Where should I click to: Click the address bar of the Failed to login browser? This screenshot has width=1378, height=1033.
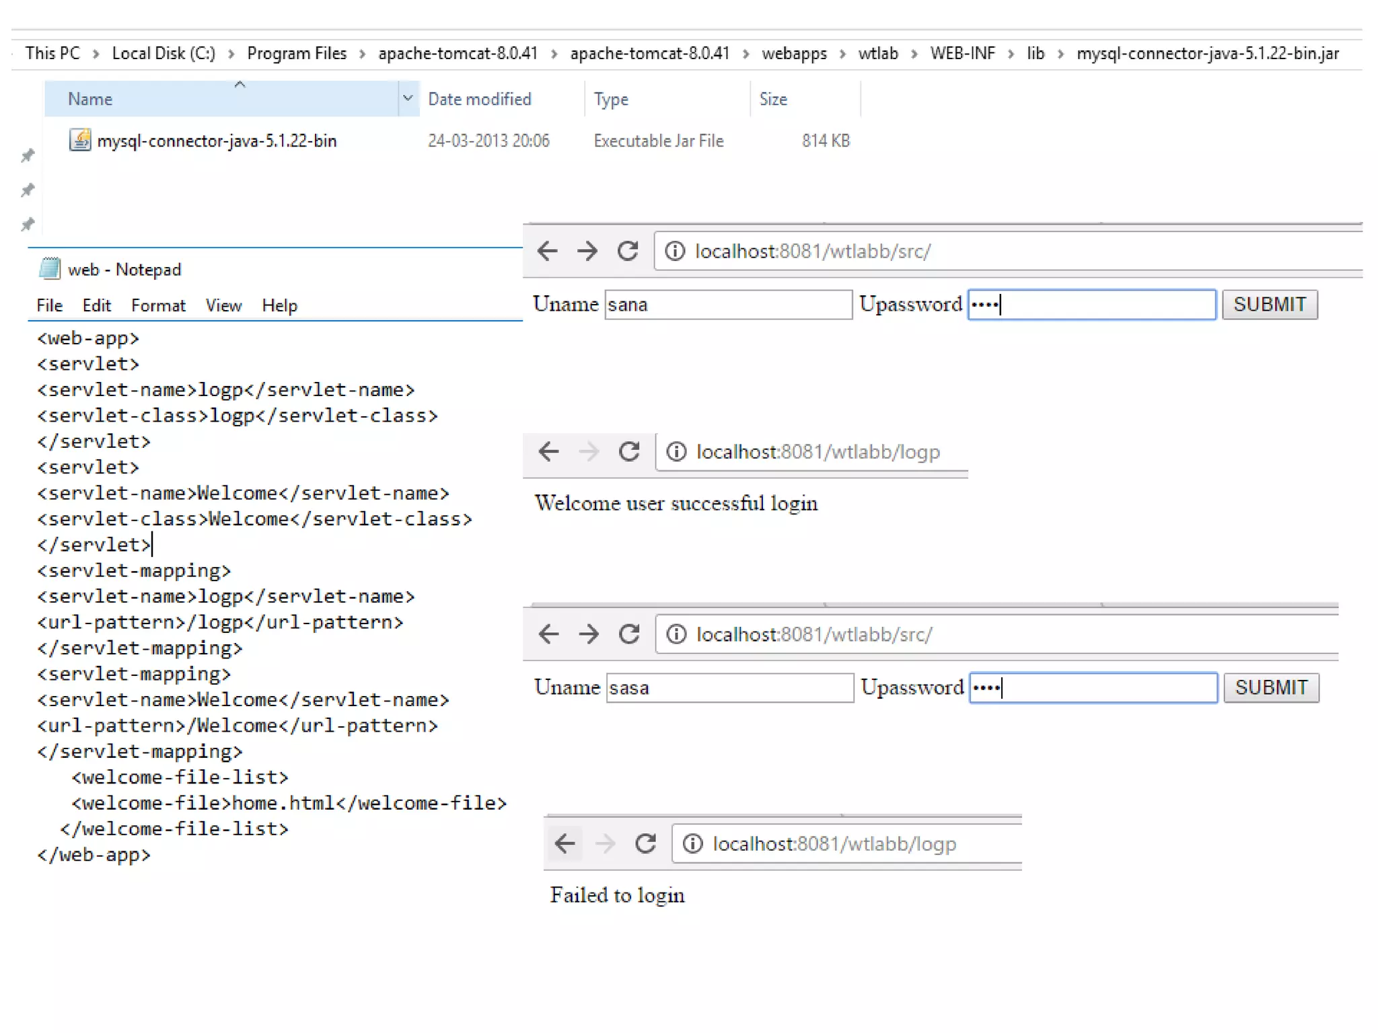click(846, 843)
